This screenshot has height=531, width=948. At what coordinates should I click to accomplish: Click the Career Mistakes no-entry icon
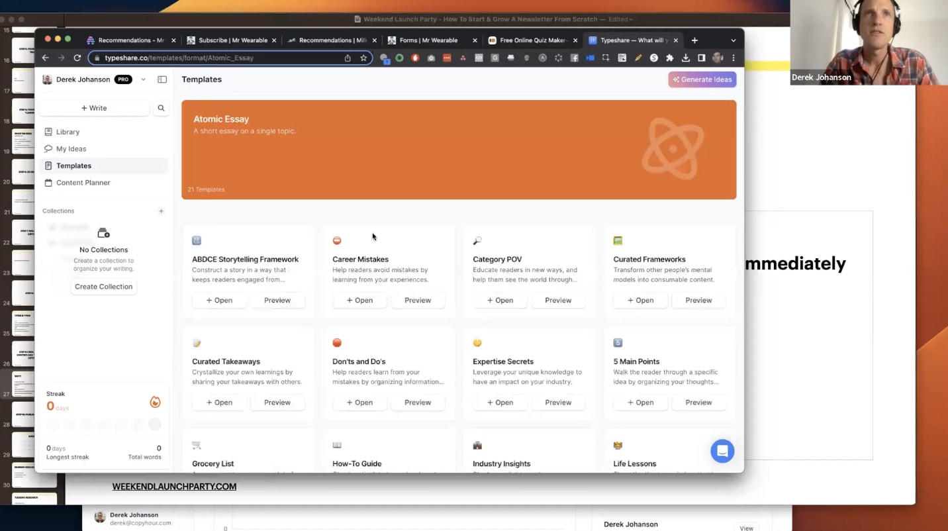click(337, 240)
